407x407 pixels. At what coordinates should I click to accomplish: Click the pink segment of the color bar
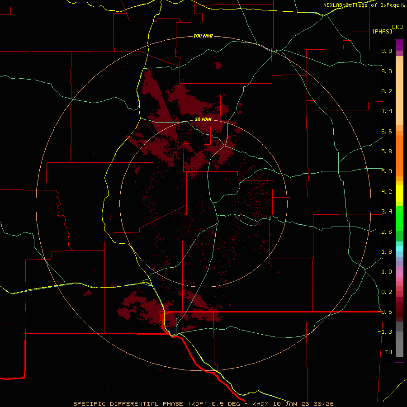(x=399, y=274)
